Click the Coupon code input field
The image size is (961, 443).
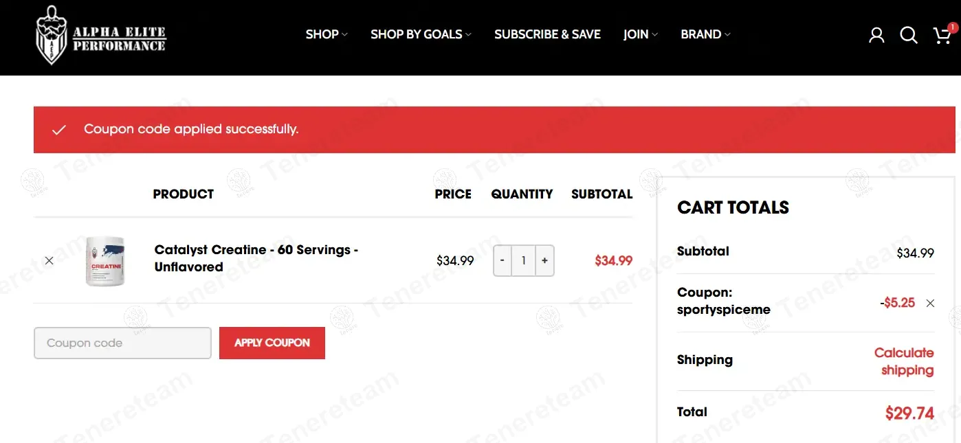(x=122, y=343)
